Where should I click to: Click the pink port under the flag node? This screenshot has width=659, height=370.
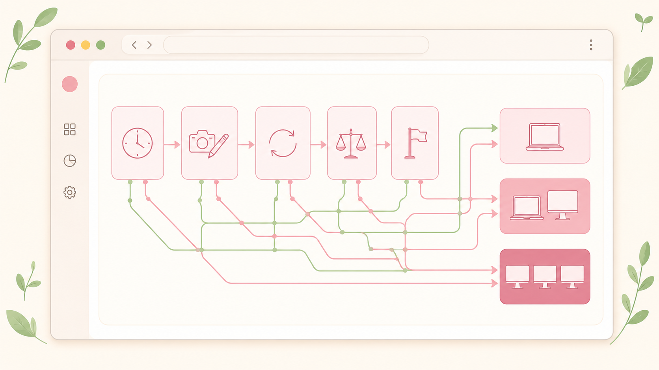pos(421,182)
